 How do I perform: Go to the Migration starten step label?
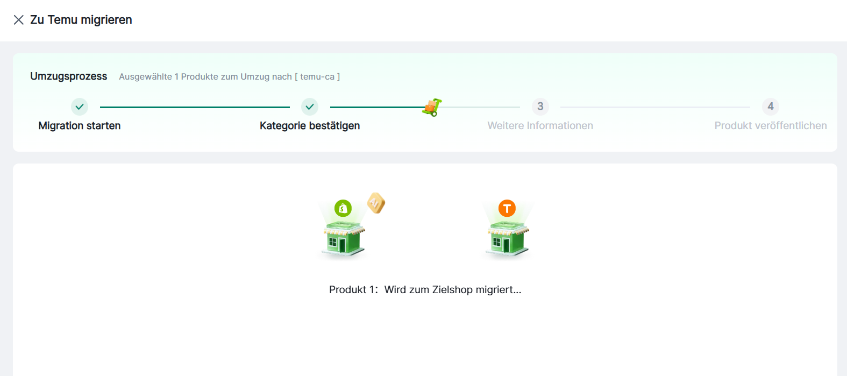(x=80, y=126)
